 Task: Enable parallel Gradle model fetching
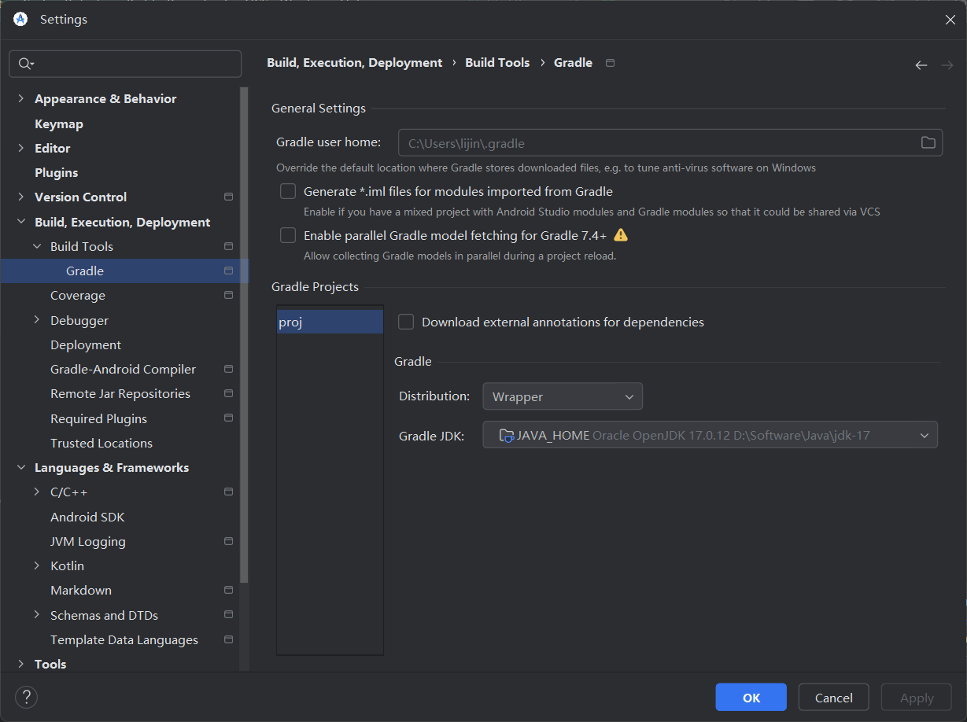(288, 234)
